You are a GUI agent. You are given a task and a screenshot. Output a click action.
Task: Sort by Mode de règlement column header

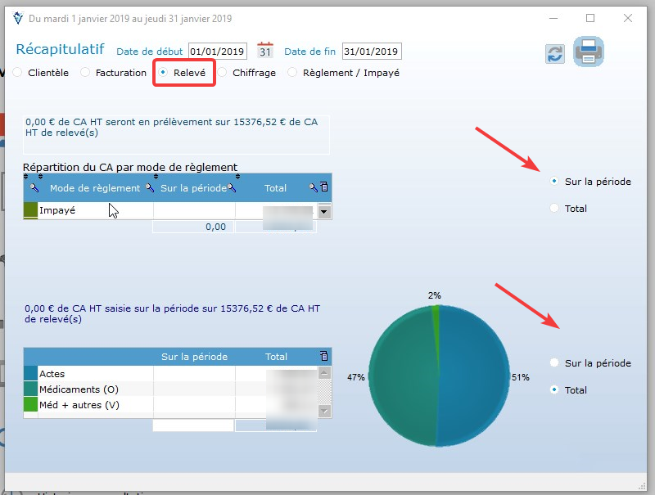95,188
